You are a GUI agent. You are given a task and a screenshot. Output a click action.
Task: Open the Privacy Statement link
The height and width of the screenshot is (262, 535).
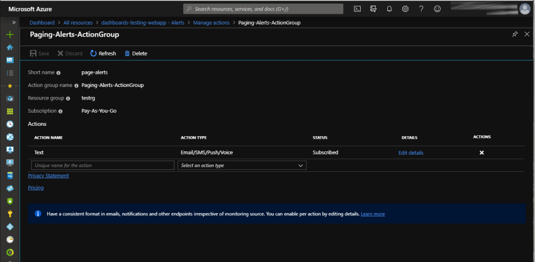48,176
